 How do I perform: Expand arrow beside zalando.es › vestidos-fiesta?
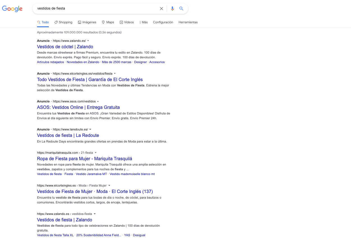95,214
